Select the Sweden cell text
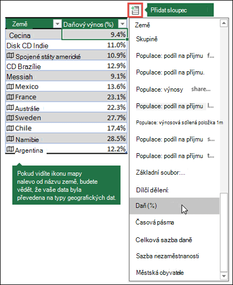Viewport: 233px width, 285px height. click(x=28, y=118)
